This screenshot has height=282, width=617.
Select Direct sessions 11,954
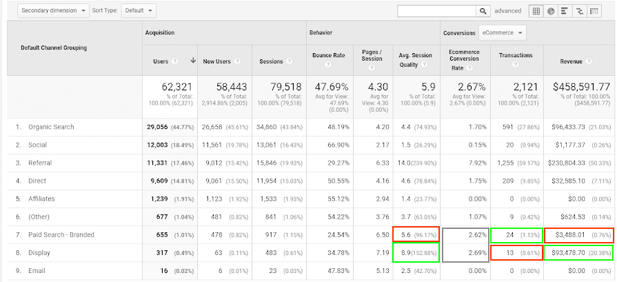pos(267,181)
